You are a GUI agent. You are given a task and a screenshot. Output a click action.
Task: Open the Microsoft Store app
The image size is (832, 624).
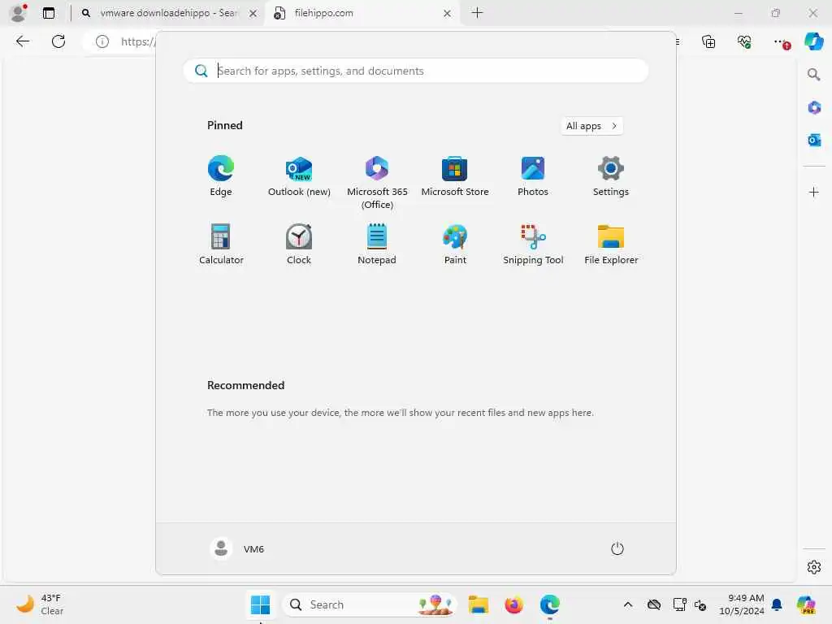point(455,176)
